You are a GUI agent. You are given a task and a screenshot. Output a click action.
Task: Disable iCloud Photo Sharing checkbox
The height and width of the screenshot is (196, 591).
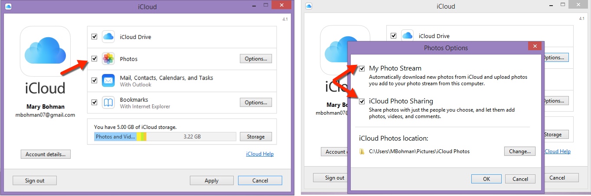click(x=362, y=101)
